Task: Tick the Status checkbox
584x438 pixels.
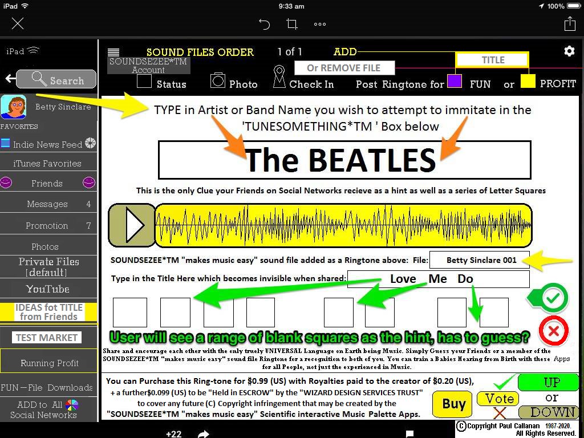Action: [x=144, y=81]
